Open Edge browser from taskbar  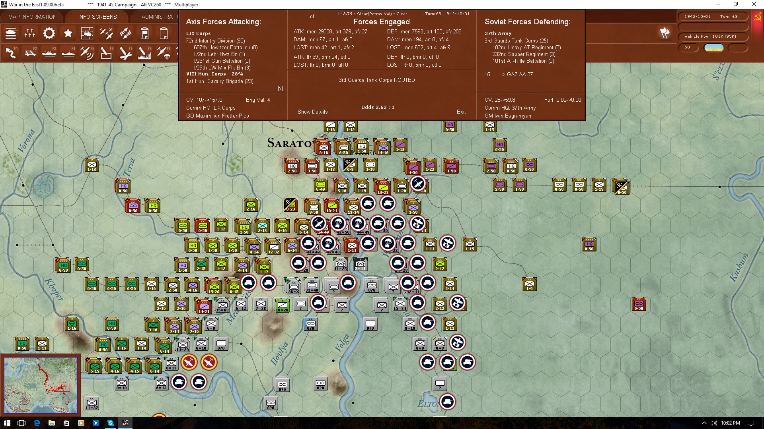click(37, 423)
